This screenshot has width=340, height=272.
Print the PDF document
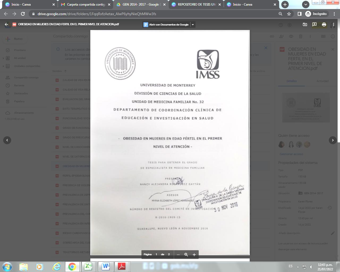coord(324,24)
